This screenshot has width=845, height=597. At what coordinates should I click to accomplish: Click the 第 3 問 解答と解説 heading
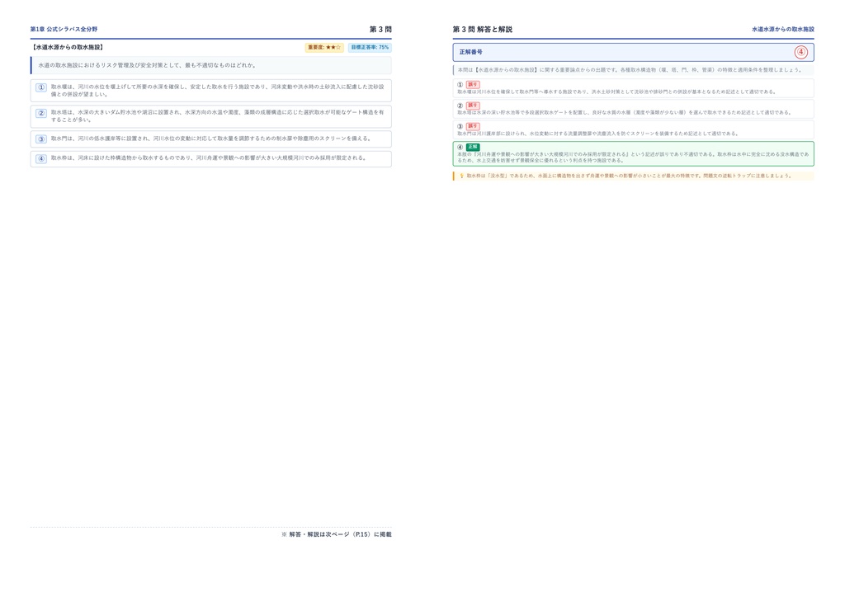tap(482, 30)
